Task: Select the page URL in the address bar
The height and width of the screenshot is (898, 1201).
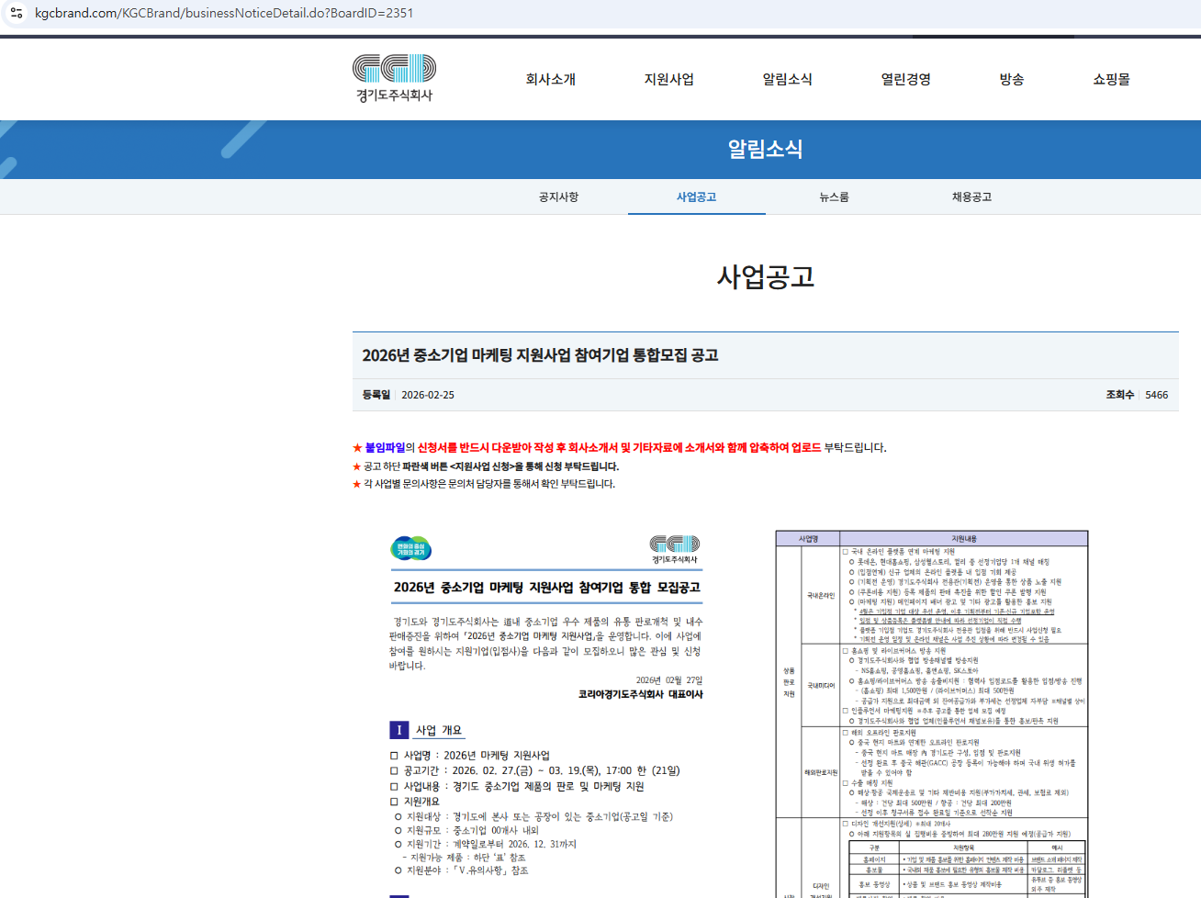Action: tap(224, 13)
